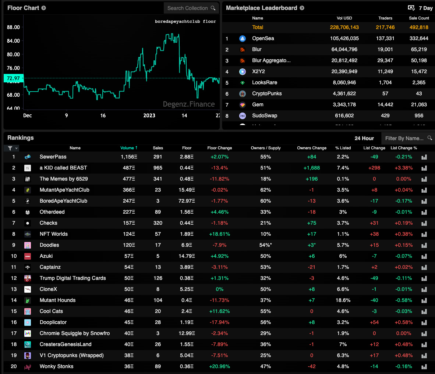Sort rankings by % Listed column
This screenshot has width=435, height=374.
point(343,148)
